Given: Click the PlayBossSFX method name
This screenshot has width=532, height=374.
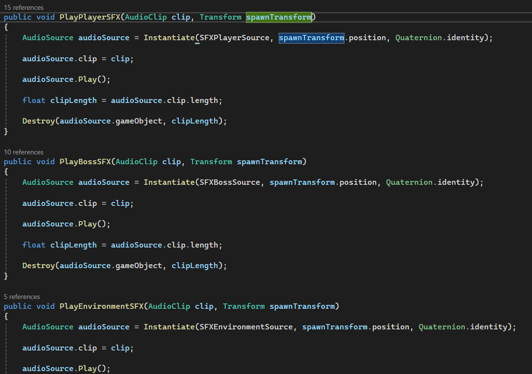Looking at the screenshot, I should tap(85, 162).
